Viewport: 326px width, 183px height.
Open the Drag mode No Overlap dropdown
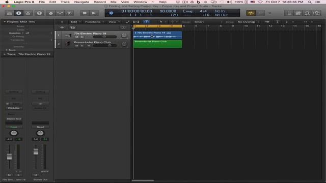click(x=248, y=22)
